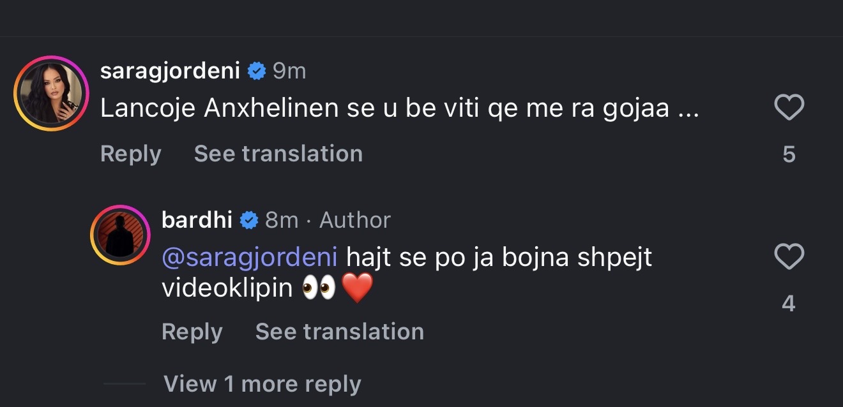Tap the saragjordeni username
The width and height of the screenshot is (843, 407).
click(170, 71)
